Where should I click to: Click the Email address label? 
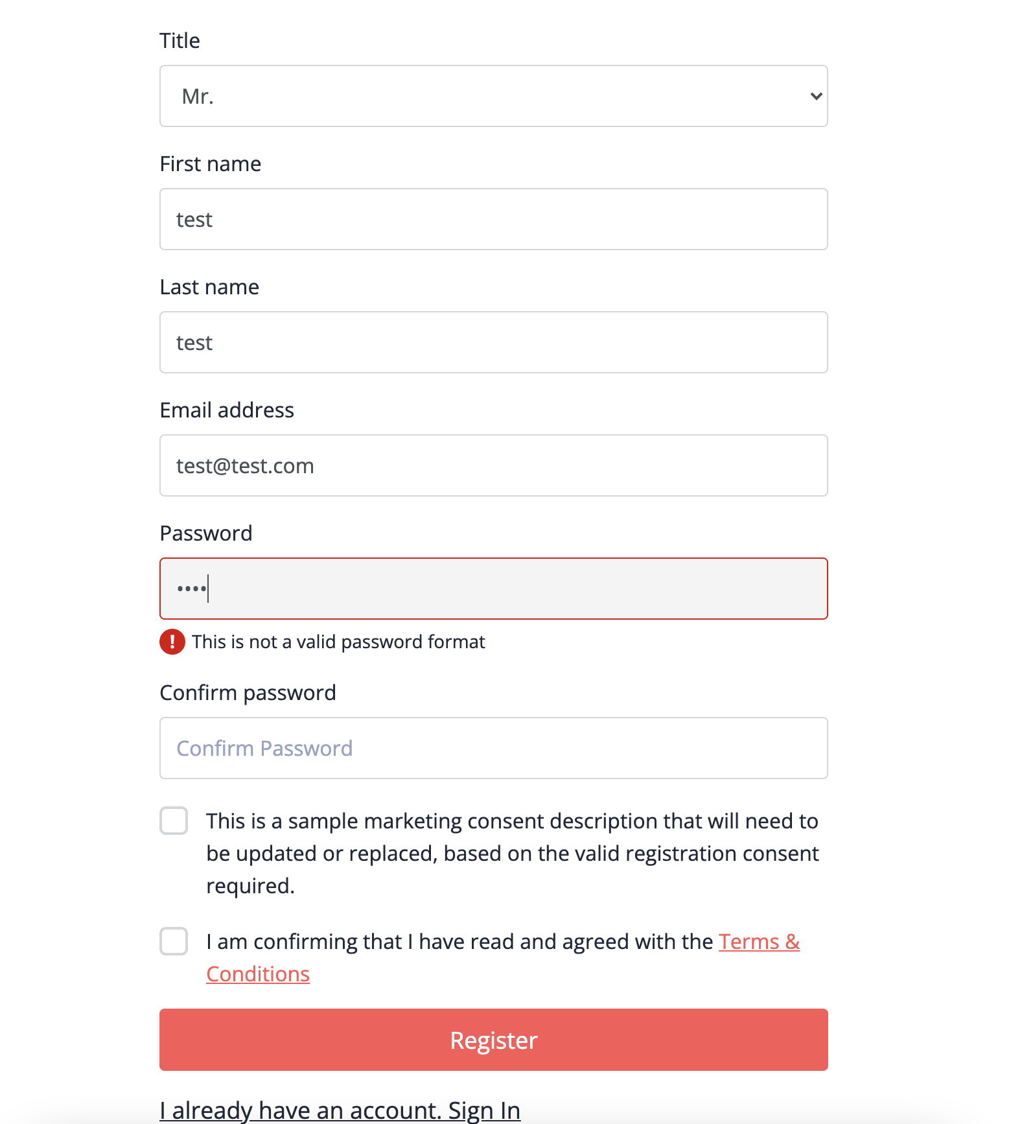coord(227,410)
